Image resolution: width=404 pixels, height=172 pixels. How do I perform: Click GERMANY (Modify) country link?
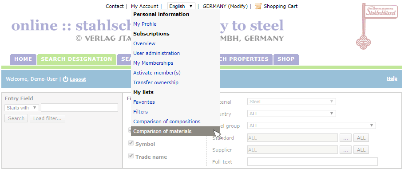[225, 6]
